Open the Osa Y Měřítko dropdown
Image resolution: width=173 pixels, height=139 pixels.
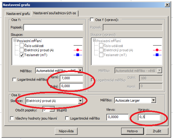[80, 70]
